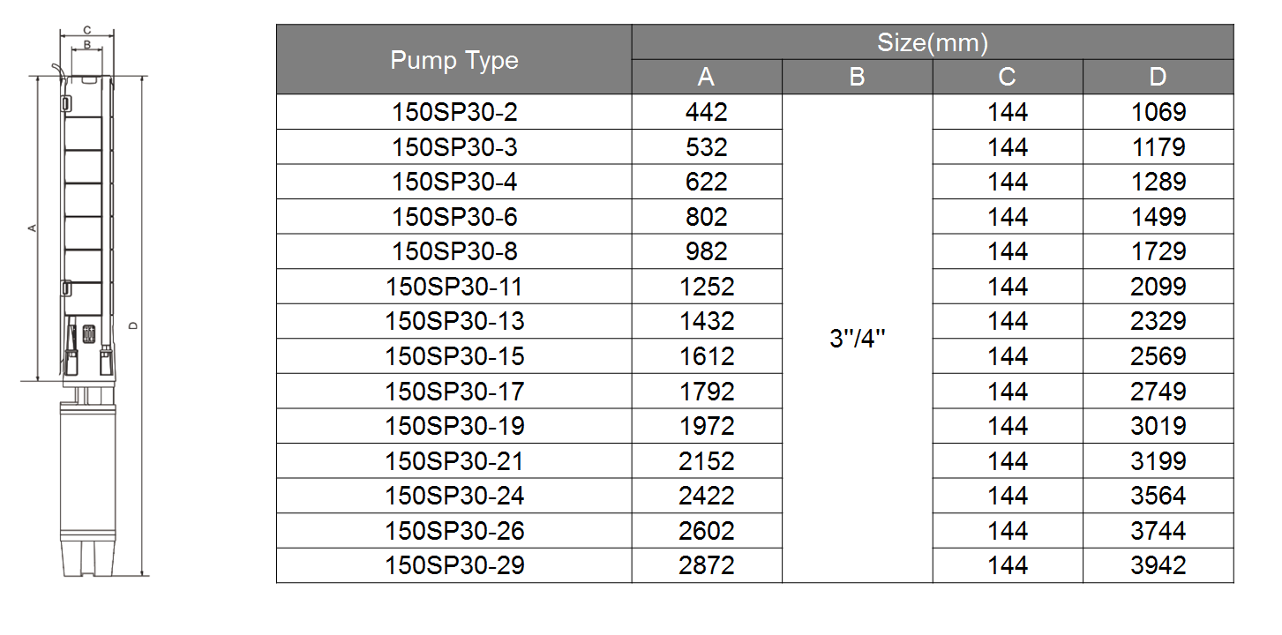Click the 1612 value for 150SP30-15
Image resolution: width=1282 pixels, height=635 pixels.
(707, 356)
